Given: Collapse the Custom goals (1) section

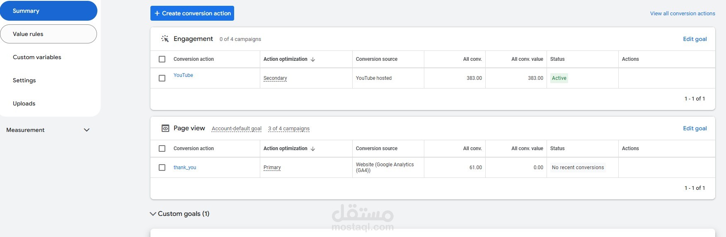Looking at the screenshot, I should [x=153, y=214].
